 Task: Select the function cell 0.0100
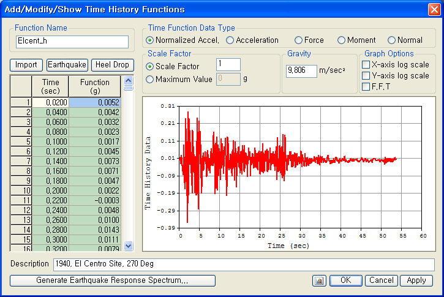tap(95, 220)
